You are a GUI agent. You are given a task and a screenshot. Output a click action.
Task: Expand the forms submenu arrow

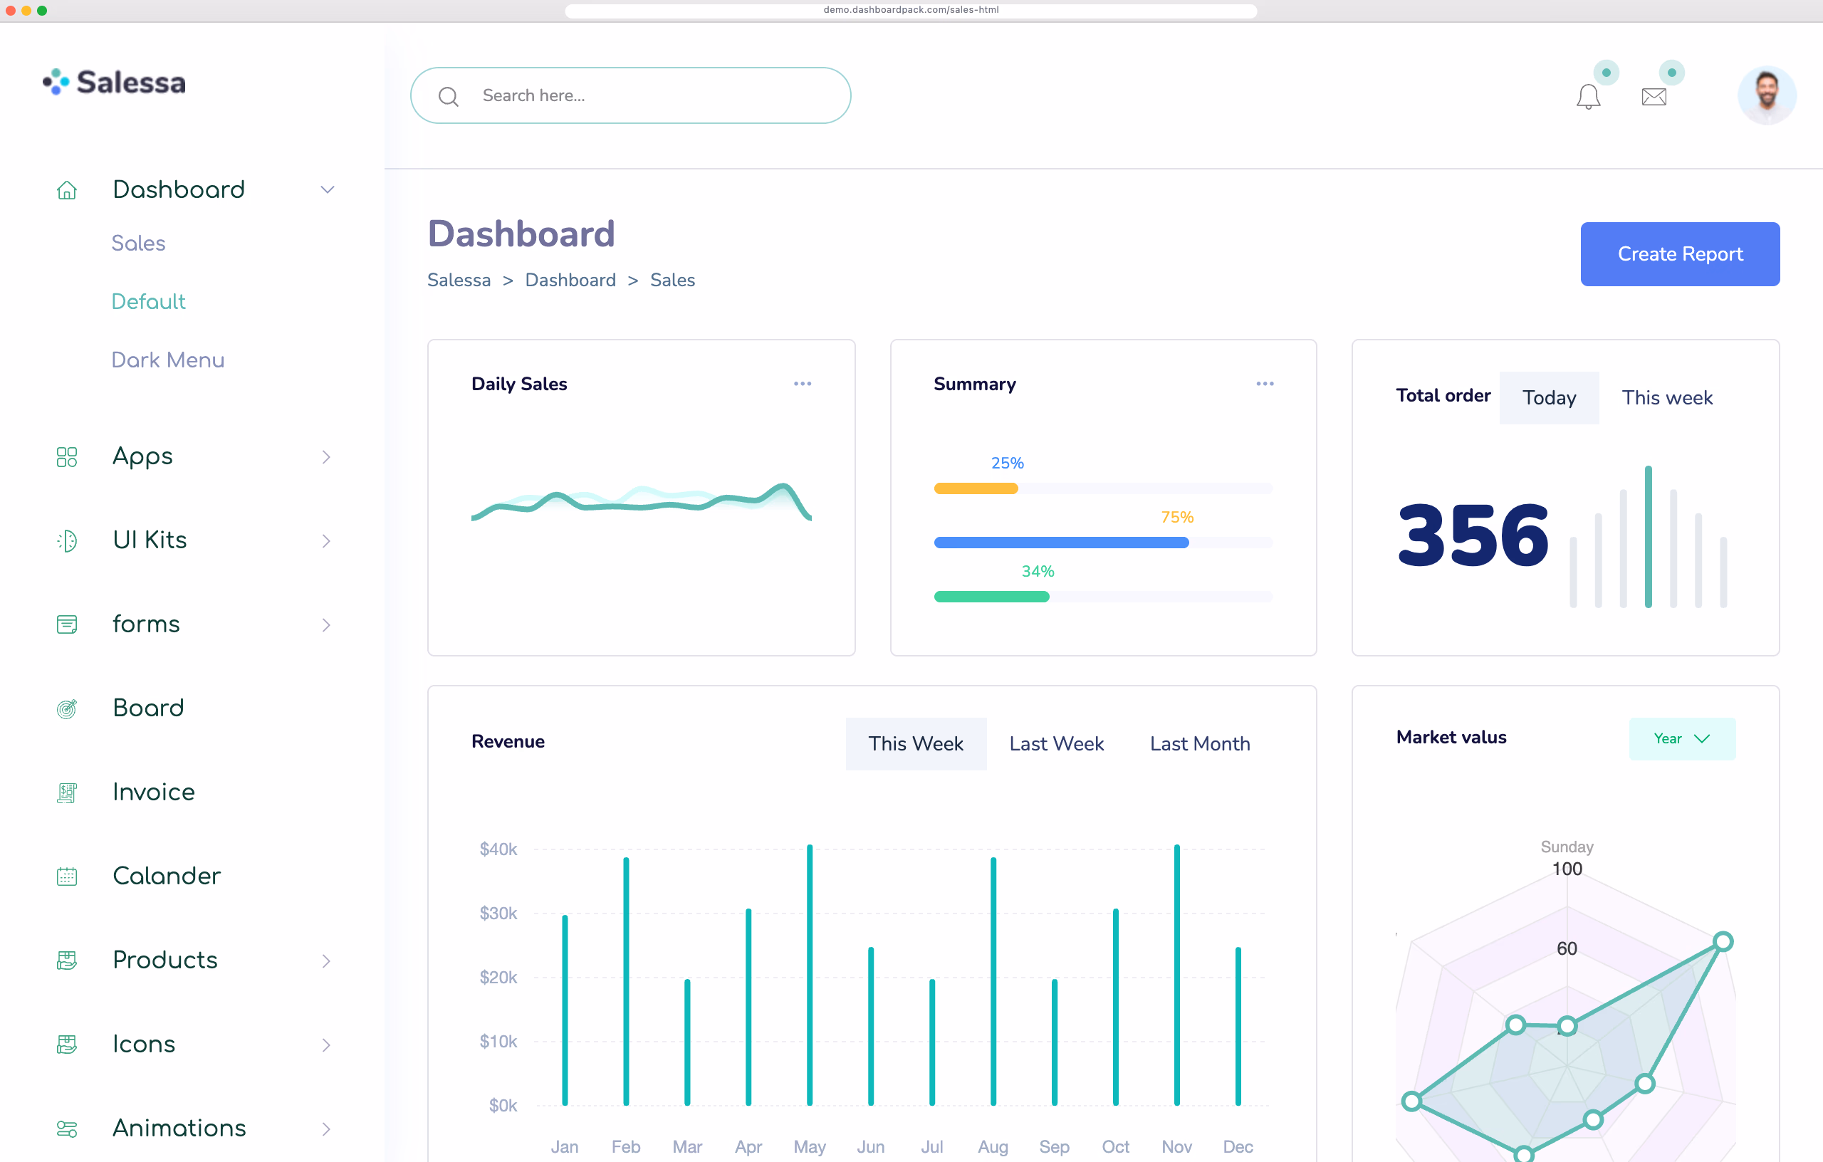pos(326,625)
